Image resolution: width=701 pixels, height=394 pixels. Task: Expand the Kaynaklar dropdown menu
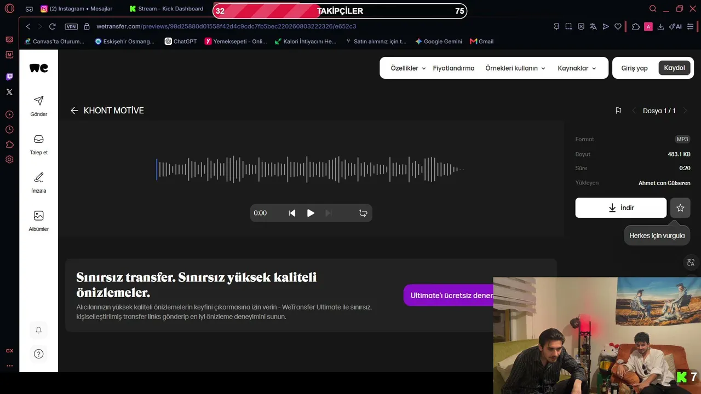(x=577, y=68)
